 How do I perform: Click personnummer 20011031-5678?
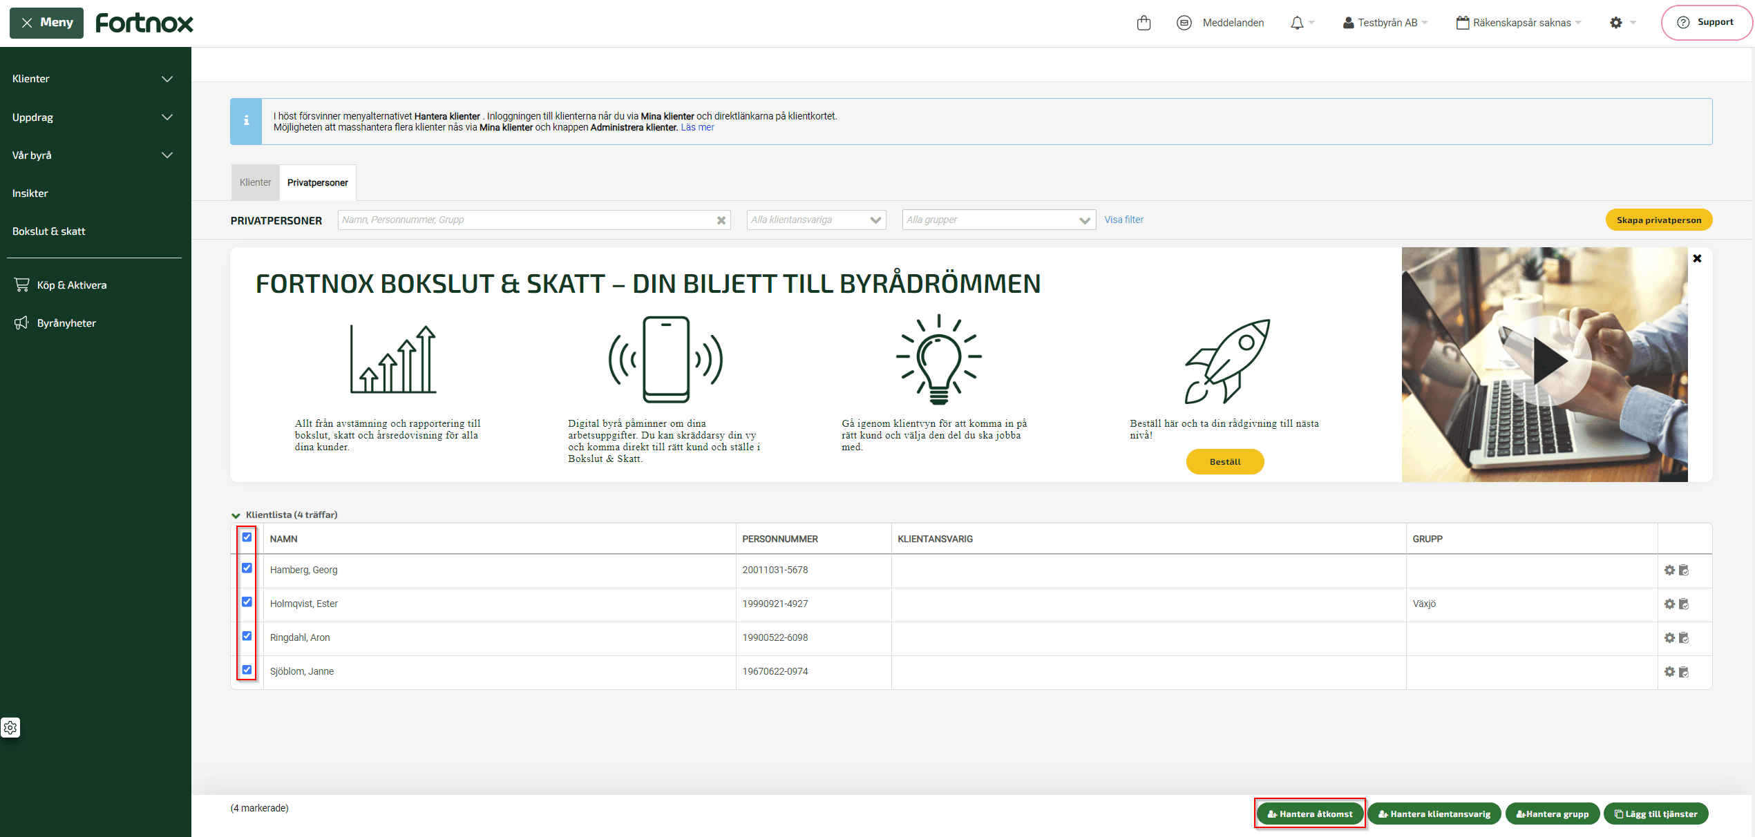tap(775, 570)
